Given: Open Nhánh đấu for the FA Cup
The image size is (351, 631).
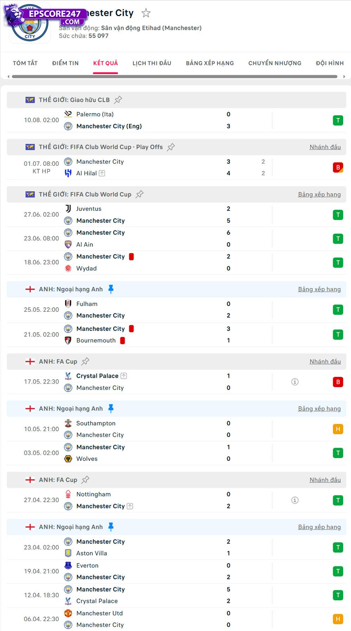Looking at the screenshot, I should coord(325,361).
